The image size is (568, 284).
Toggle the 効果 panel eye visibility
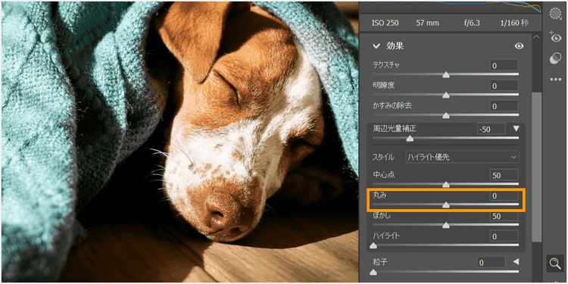point(519,46)
